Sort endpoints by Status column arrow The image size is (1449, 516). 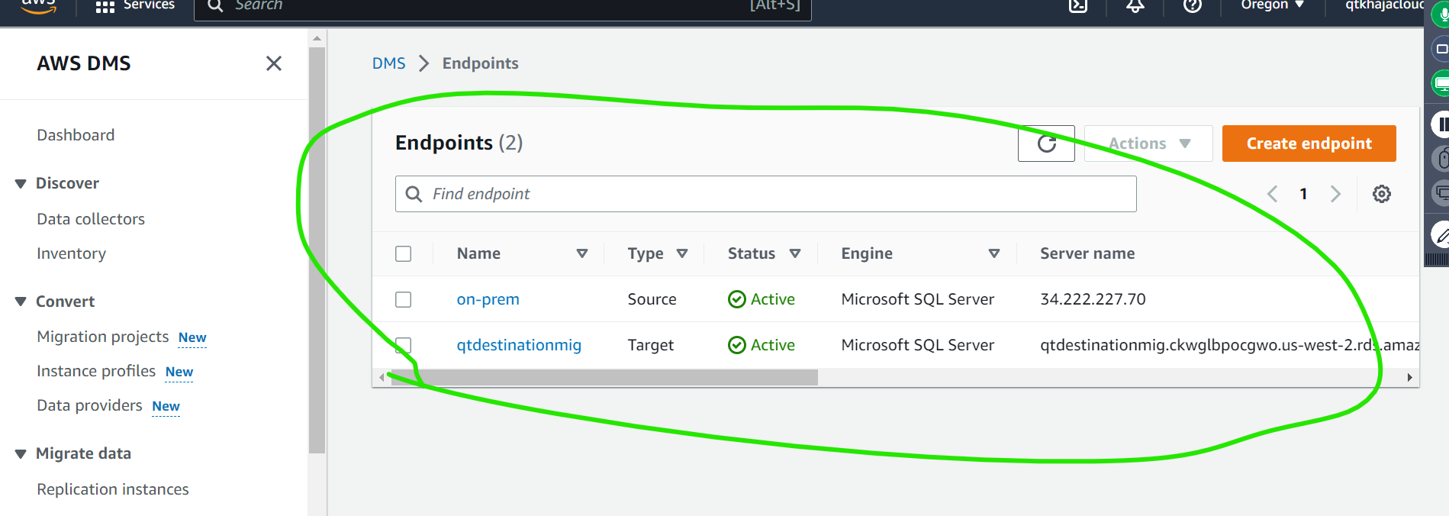coord(795,253)
